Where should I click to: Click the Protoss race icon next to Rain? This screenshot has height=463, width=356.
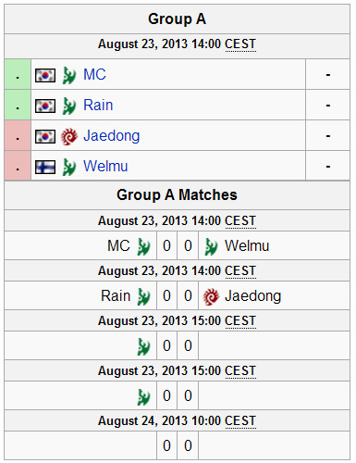[x=69, y=106]
